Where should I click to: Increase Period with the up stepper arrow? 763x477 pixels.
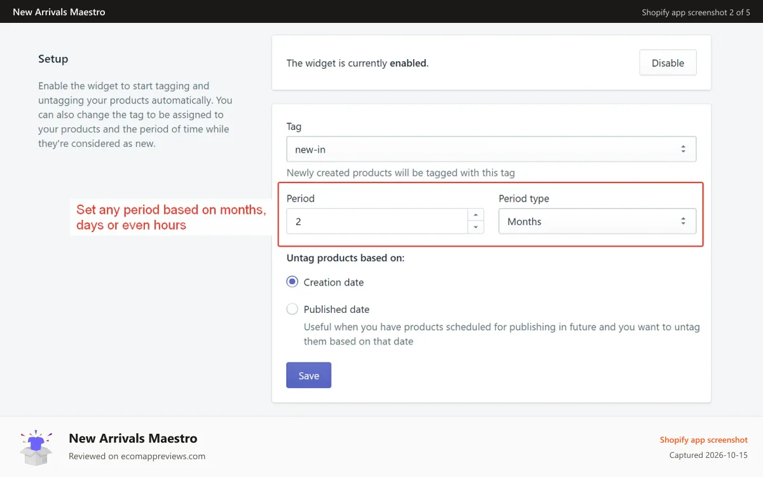pos(476,215)
